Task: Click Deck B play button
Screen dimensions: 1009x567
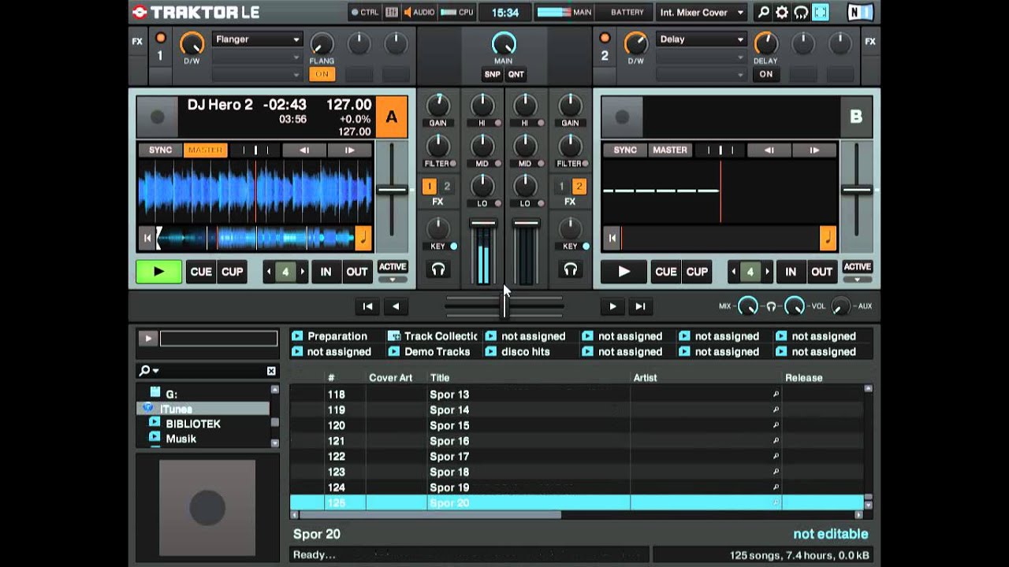Action: [x=624, y=272]
